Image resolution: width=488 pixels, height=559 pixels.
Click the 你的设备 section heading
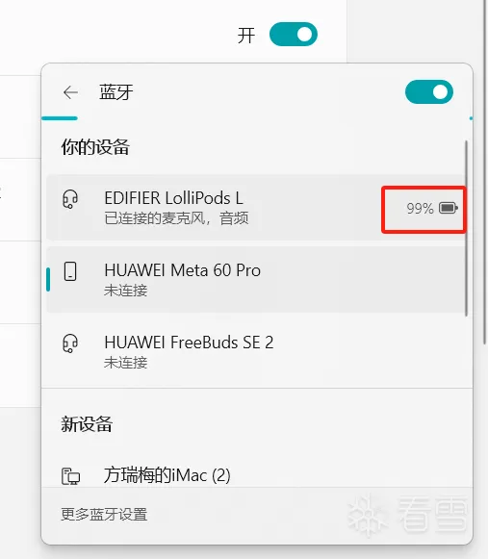[95, 147]
